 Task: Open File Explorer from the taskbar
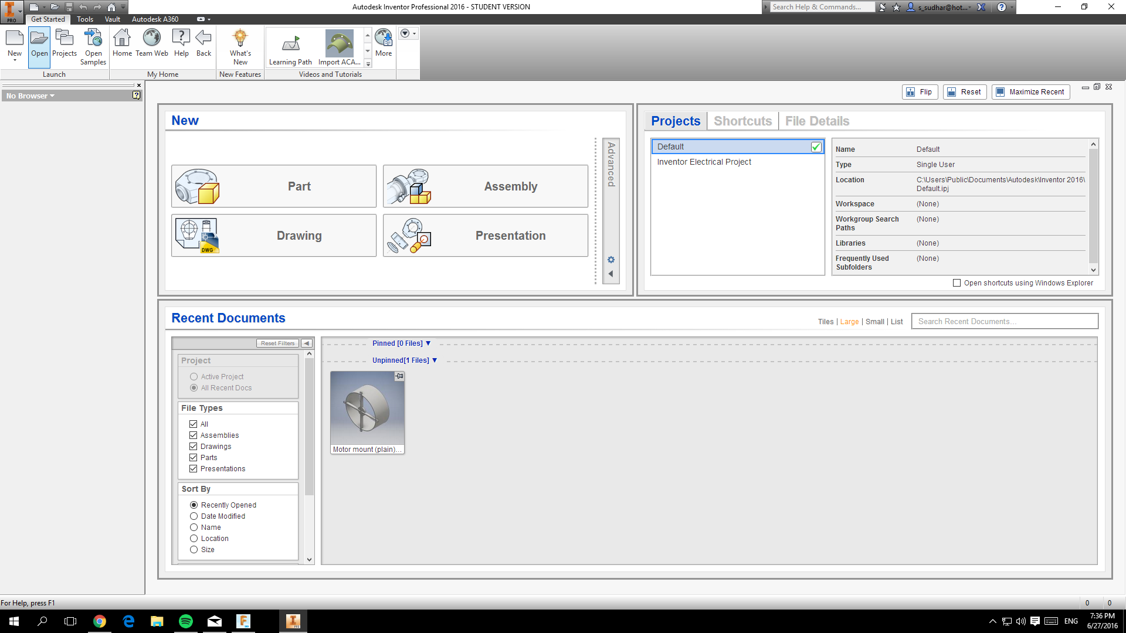[x=157, y=621]
